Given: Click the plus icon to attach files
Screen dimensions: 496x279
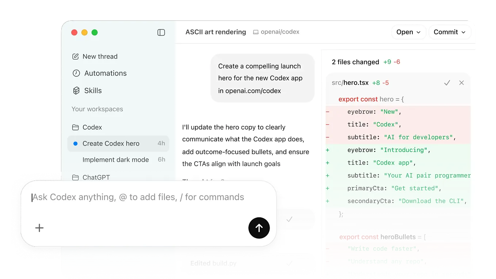Looking at the screenshot, I should pos(39,228).
